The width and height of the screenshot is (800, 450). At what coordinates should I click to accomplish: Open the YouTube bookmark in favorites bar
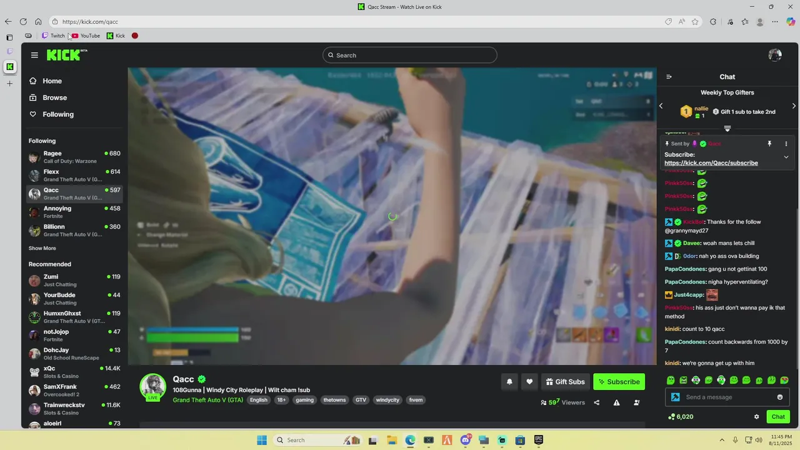[86, 36]
